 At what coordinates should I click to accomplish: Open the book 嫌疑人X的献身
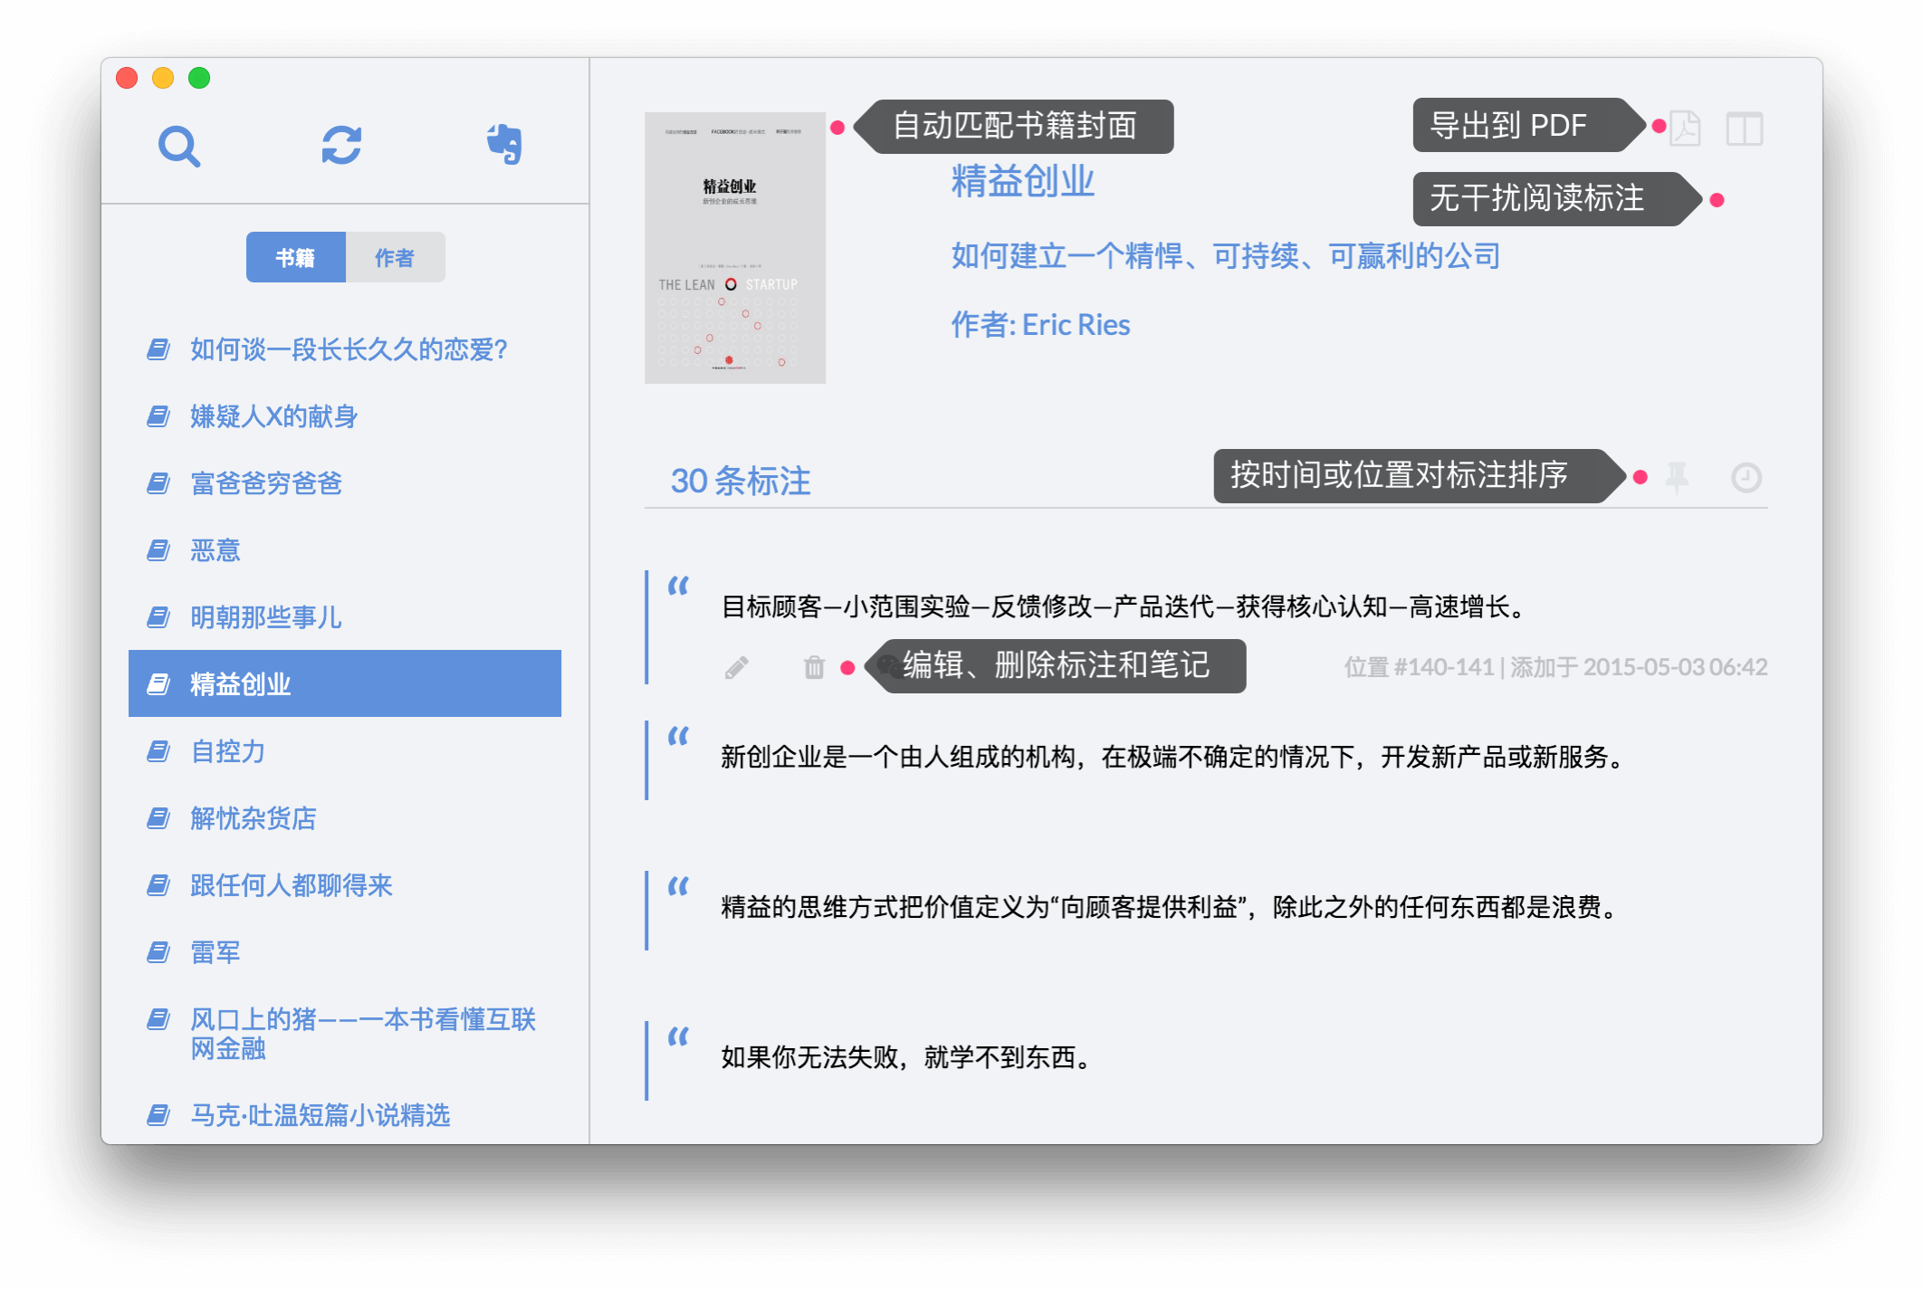click(x=273, y=416)
